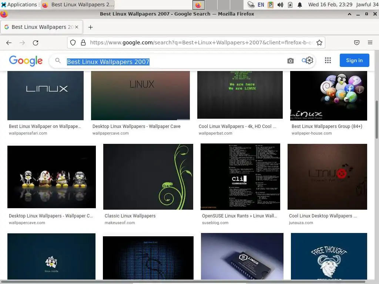Bookmark this page with the star icon
Image resolution: width=379 pixels, height=284 pixels.
319,43
